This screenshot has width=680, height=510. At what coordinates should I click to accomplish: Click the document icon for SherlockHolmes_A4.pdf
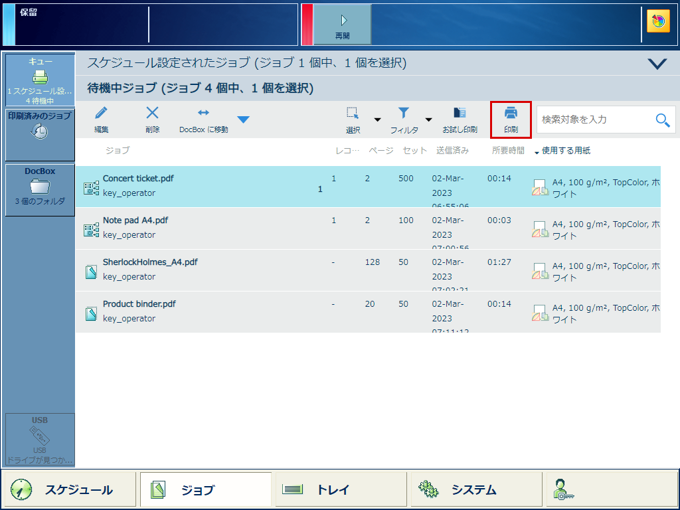pos(91,272)
